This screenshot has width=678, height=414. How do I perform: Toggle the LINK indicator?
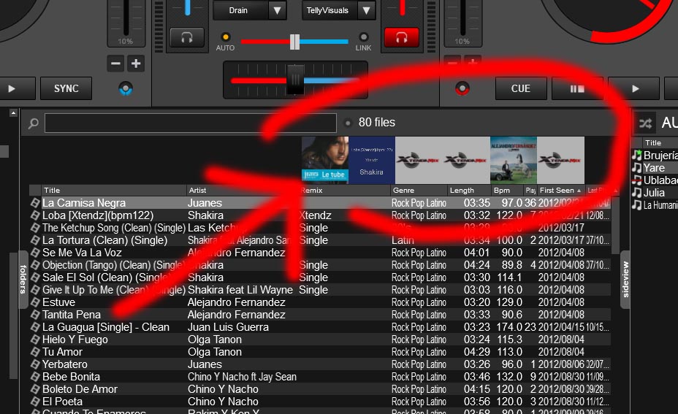click(x=364, y=37)
